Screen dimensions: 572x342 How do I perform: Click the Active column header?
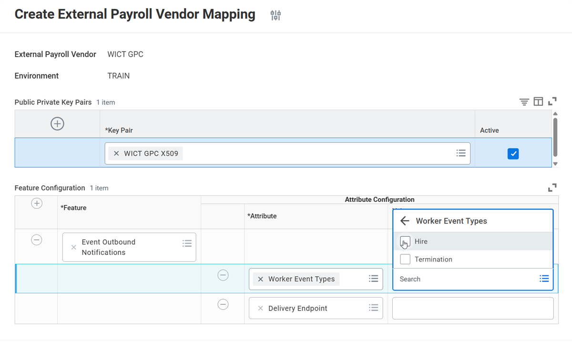(x=490, y=130)
